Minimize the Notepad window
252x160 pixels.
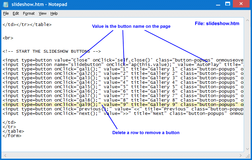pos(218,5)
